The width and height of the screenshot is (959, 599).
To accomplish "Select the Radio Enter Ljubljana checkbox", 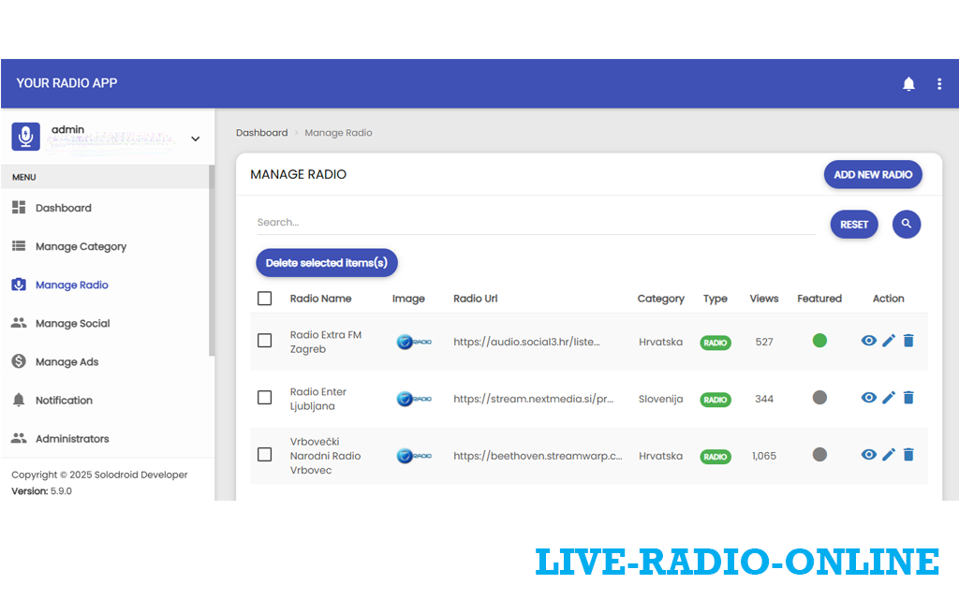I will tap(265, 398).
